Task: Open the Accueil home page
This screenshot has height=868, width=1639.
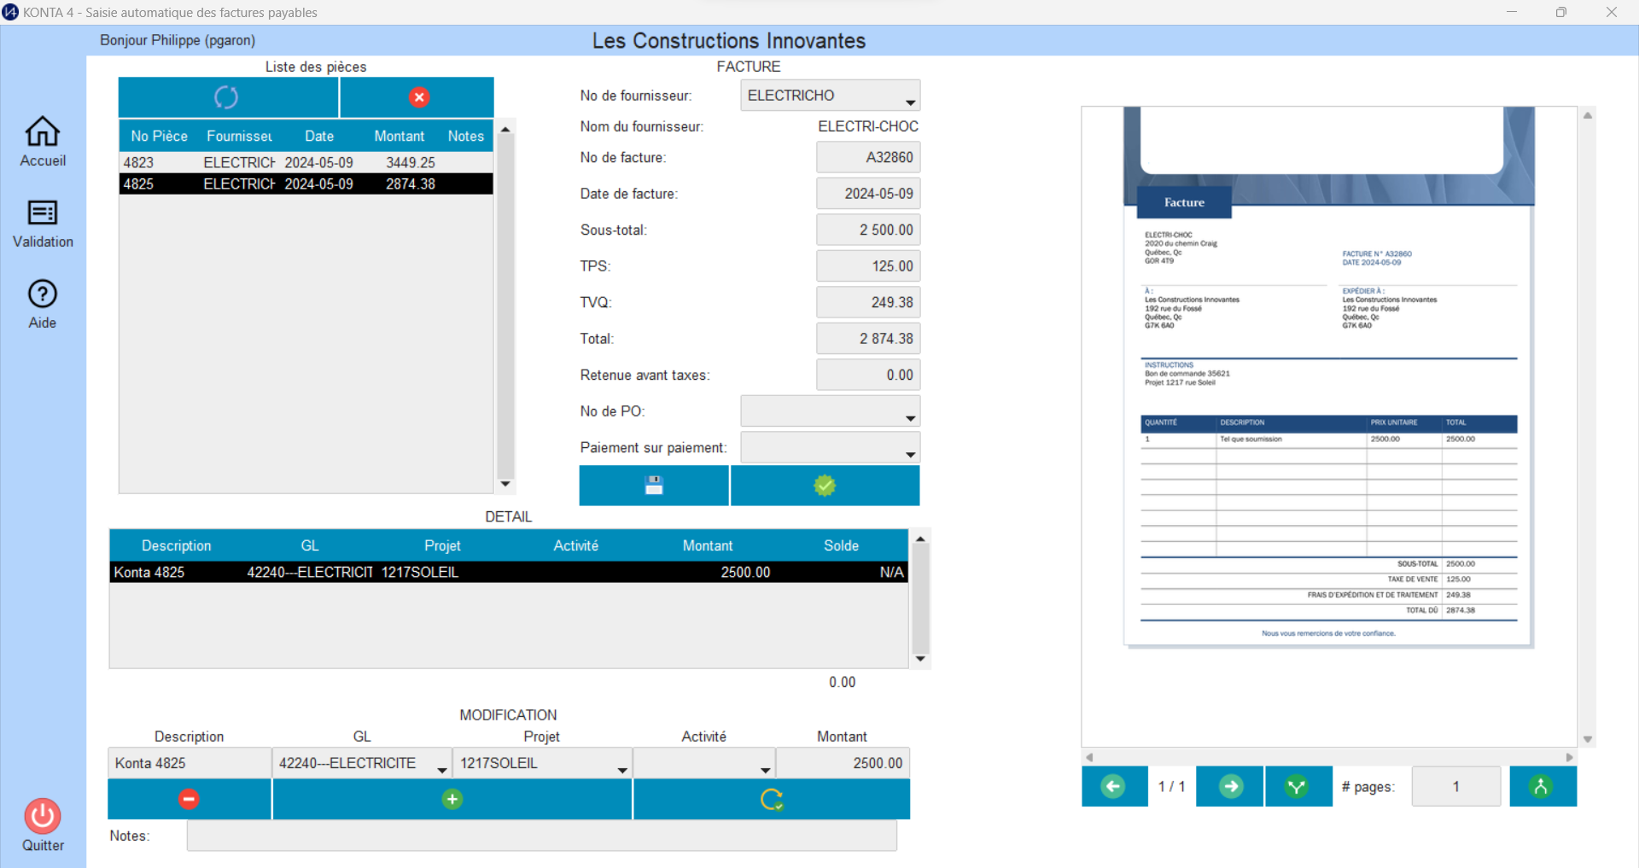Action: pos(43,142)
